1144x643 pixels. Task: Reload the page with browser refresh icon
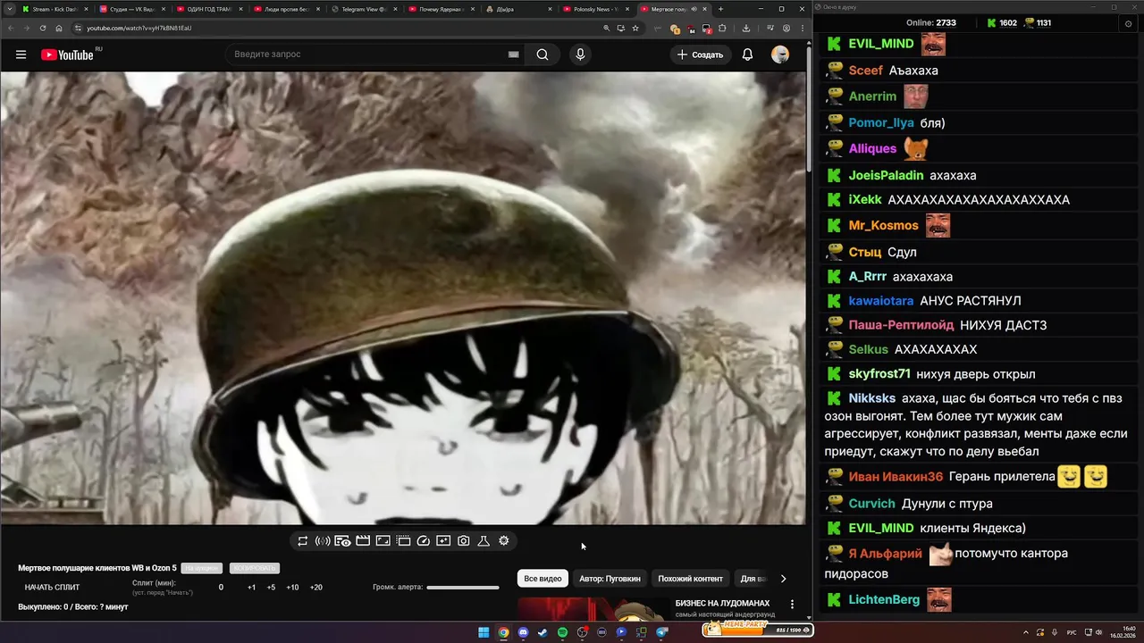45,28
